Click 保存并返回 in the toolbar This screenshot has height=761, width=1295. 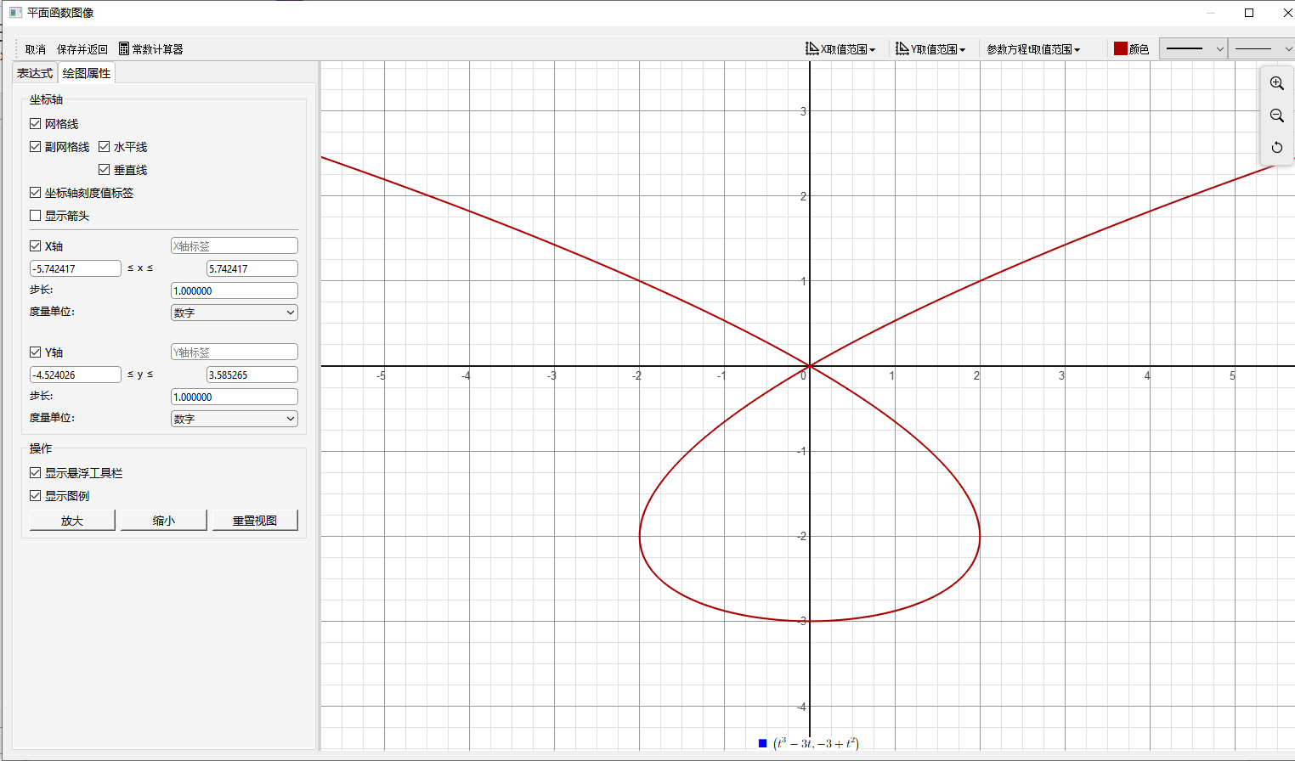(82, 49)
